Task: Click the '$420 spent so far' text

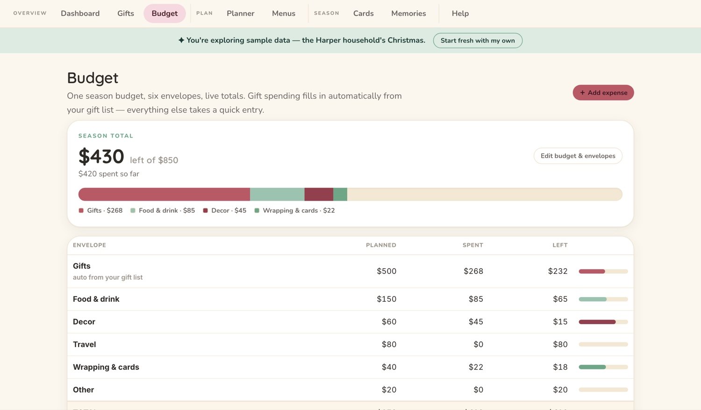Action: pos(109,174)
